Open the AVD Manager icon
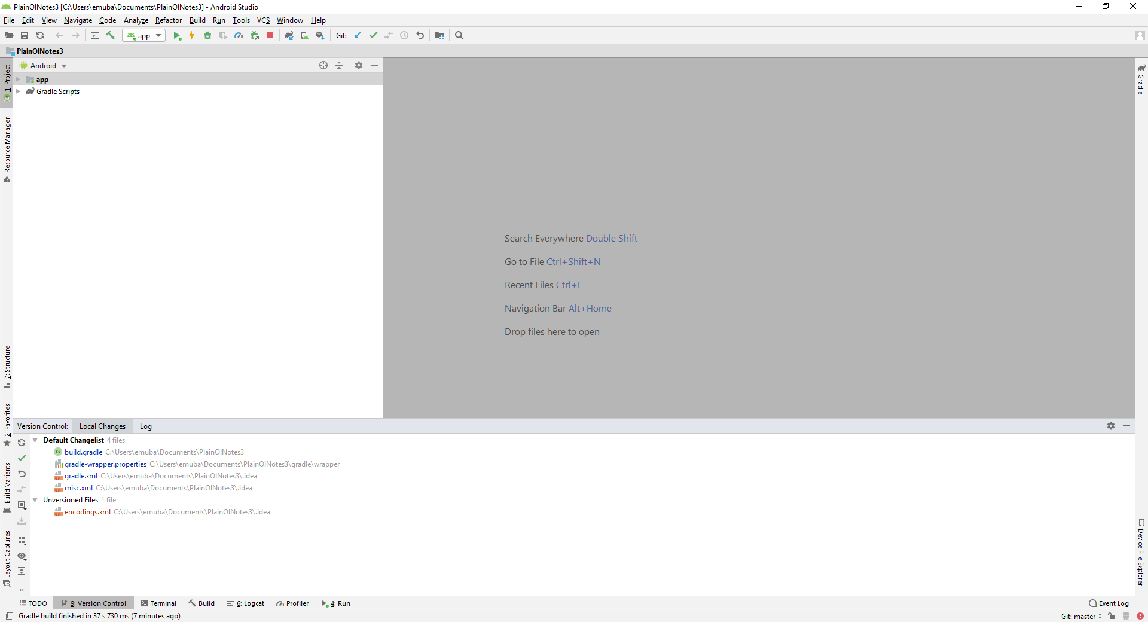 click(304, 36)
